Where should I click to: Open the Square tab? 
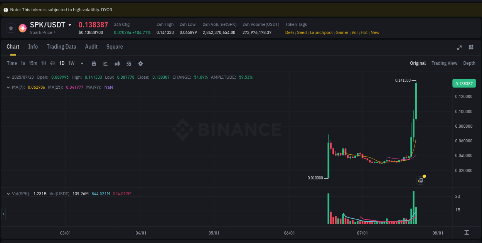115,47
